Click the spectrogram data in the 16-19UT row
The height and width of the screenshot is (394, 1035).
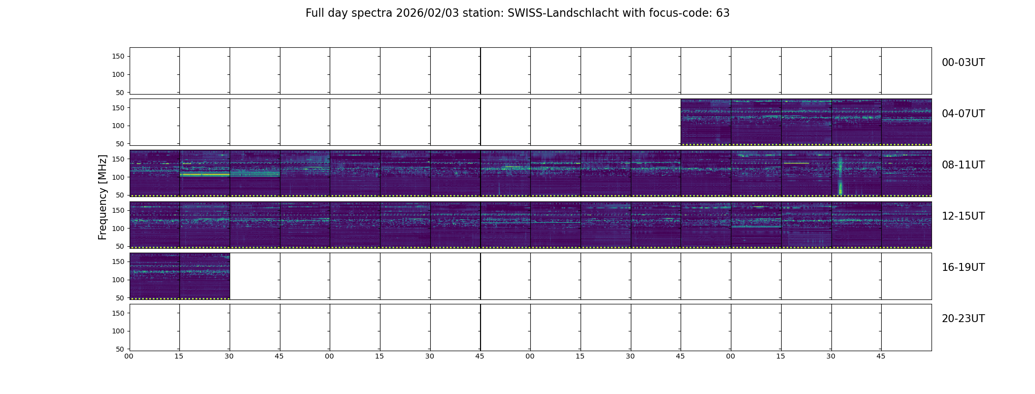pos(180,276)
